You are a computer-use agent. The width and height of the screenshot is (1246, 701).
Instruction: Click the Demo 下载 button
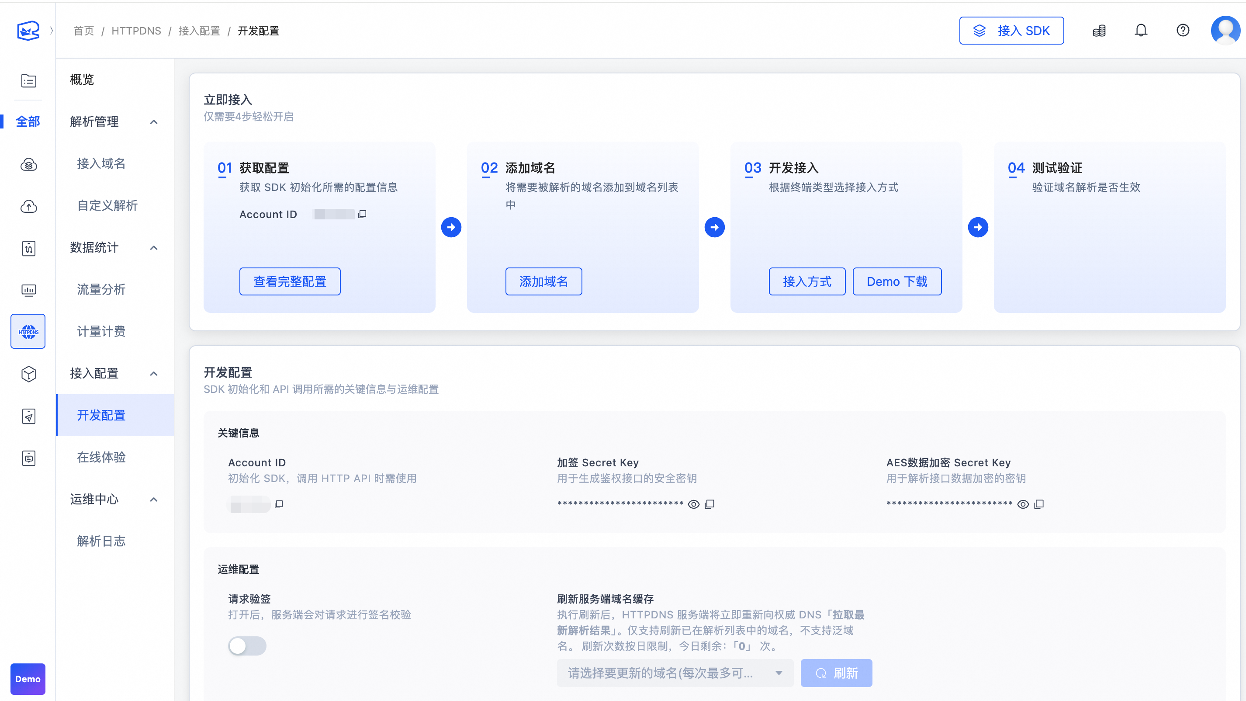(897, 281)
